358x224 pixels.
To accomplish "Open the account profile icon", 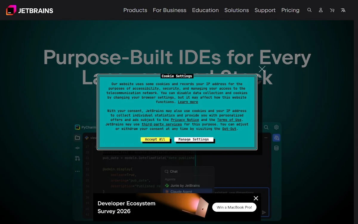I will (x=321, y=10).
